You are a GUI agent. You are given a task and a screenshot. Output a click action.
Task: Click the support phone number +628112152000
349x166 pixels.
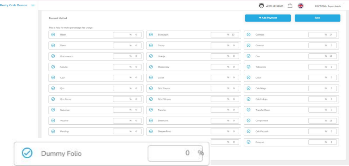click(275, 6)
